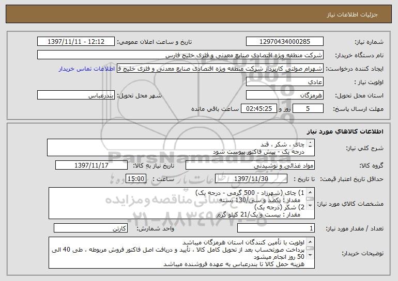Click the general description box چای ، شکر ، قند
Screen dimensions: 398x281
(181, 147)
